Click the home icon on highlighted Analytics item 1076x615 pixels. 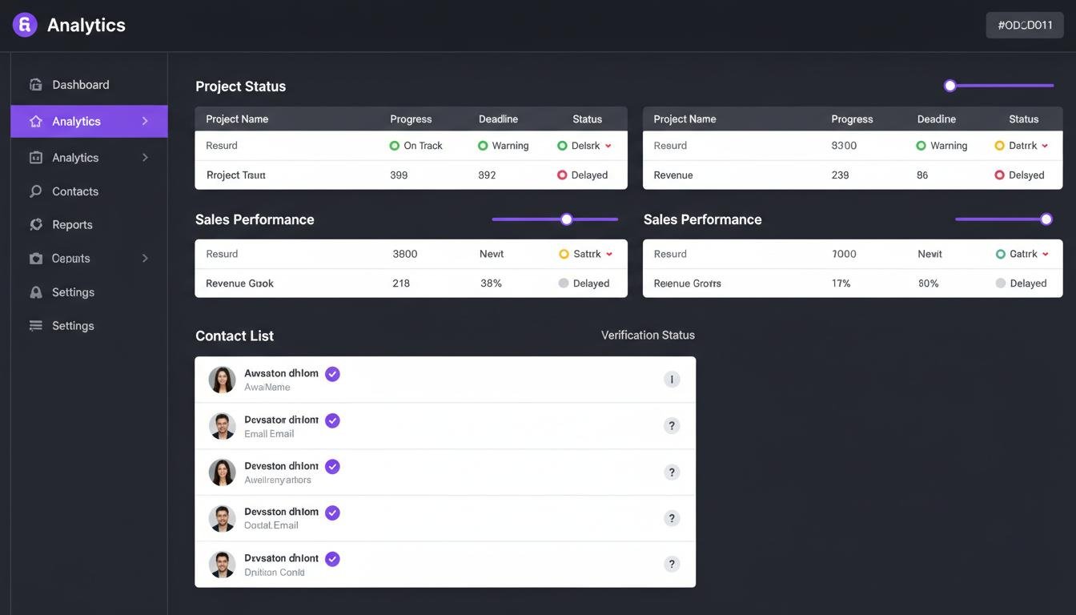coord(35,122)
